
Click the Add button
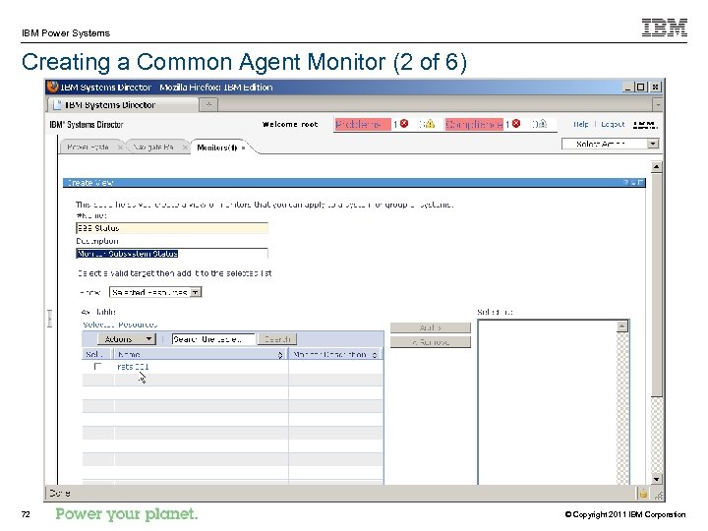[x=431, y=327]
